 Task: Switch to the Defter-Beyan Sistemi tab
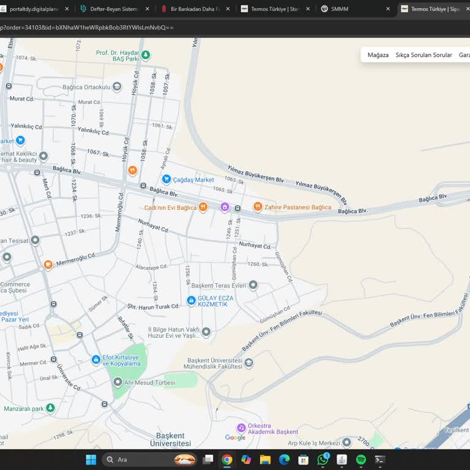[x=113, y=9]
